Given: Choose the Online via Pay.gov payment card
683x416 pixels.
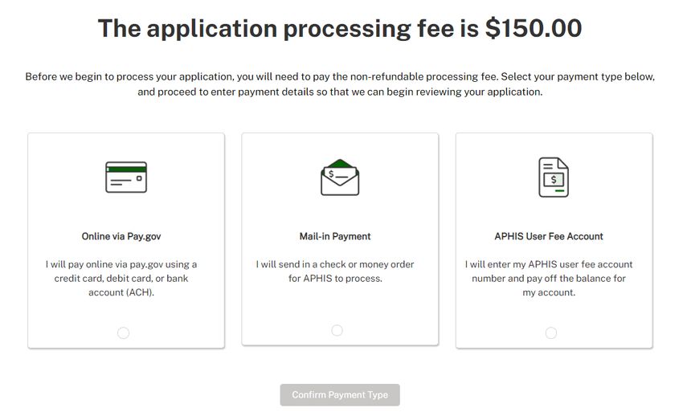Looking at the screenshot, I should click(126, 241).
